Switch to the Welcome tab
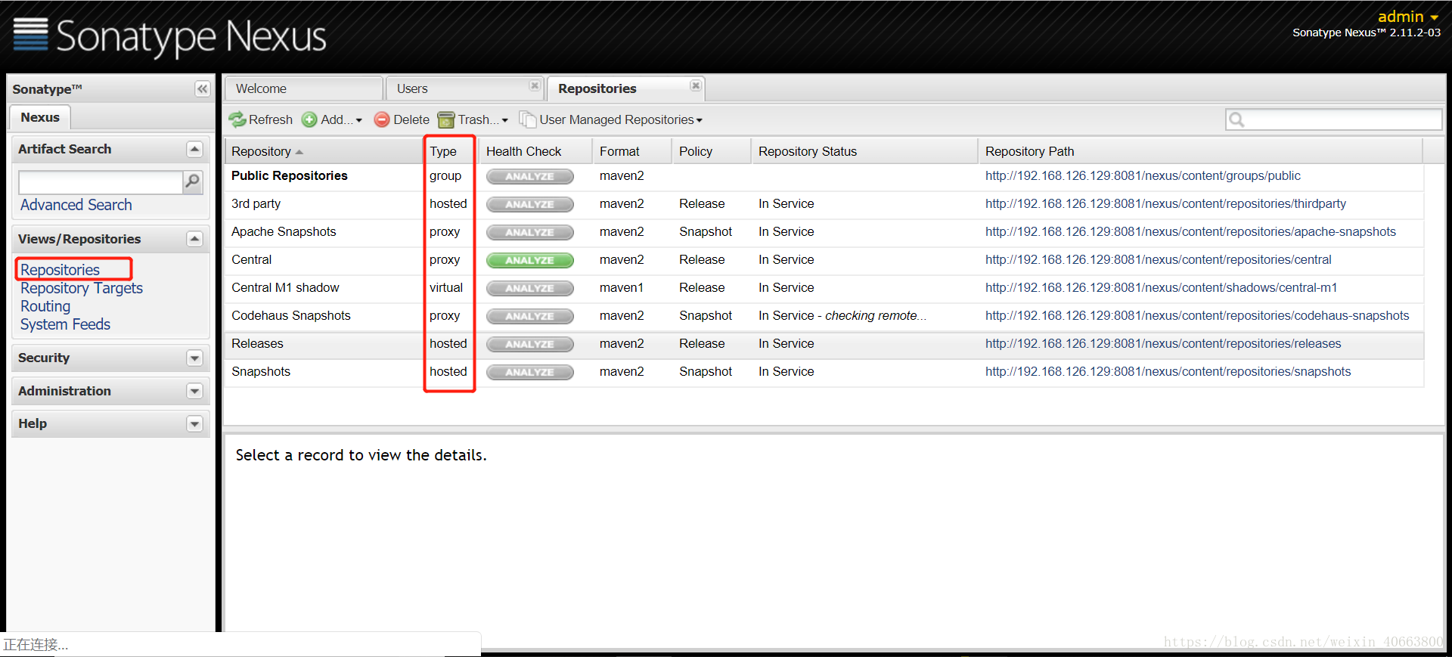 303,88
